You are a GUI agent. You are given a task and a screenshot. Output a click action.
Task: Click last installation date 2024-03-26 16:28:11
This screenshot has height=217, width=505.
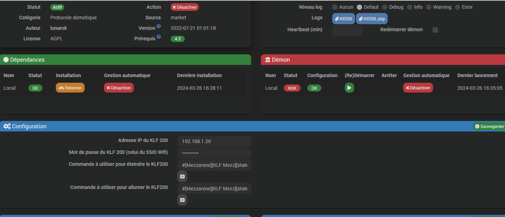click(199, 88)
